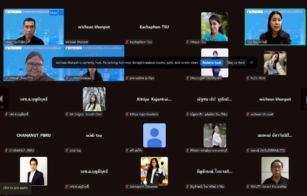Select the Tittaya-TSU participant photo
Viewport: 307px width, 196px height.
pyautogui.click(x=214, y=27)
